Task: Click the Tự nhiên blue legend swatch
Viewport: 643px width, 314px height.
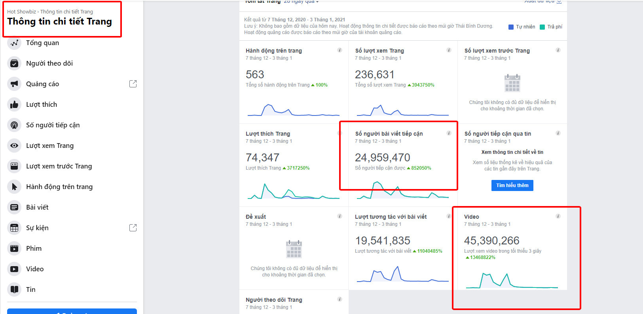Action: coord(511,27)
